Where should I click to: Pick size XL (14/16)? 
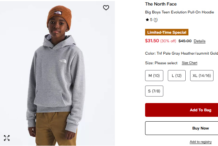pyautogui.click(x=201, y=76)
